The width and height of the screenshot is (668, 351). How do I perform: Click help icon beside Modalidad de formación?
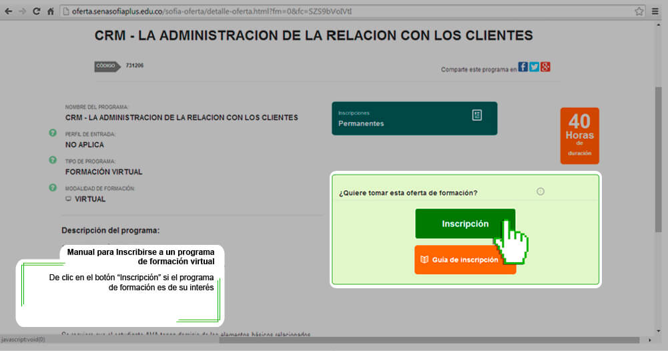click(x=53, y=188)
